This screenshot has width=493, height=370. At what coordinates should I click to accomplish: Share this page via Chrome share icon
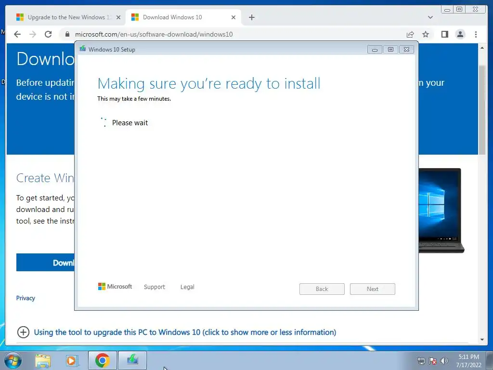coord(410,34)
